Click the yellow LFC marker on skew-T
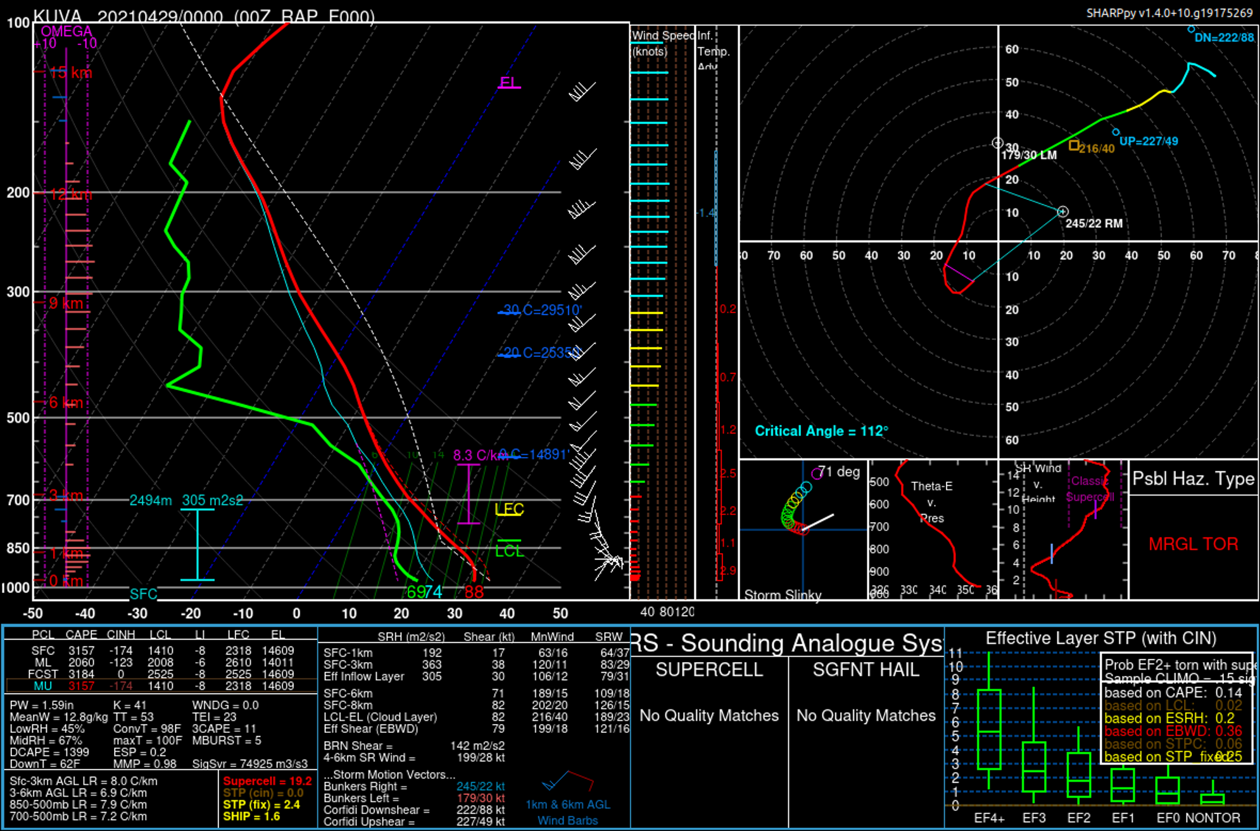The width and height of the screenshot is (1260, 831). pyautogui.click(x=508, y=509)
